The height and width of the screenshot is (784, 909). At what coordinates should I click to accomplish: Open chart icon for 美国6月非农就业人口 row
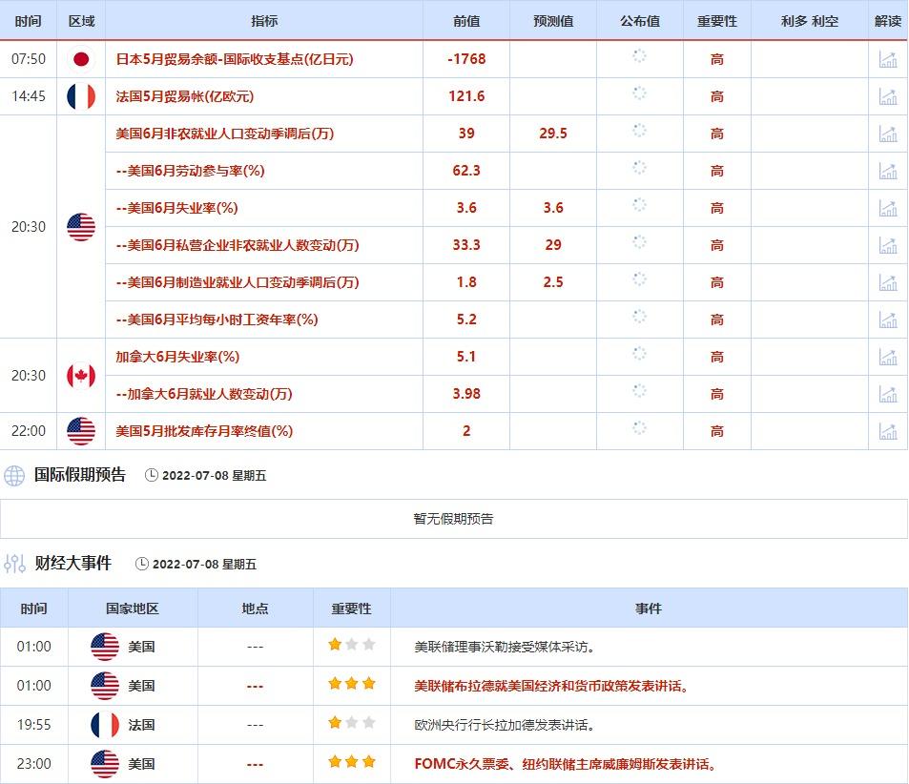click(888, 134)
